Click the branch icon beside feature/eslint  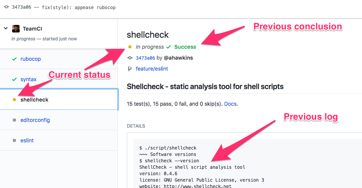130,69
